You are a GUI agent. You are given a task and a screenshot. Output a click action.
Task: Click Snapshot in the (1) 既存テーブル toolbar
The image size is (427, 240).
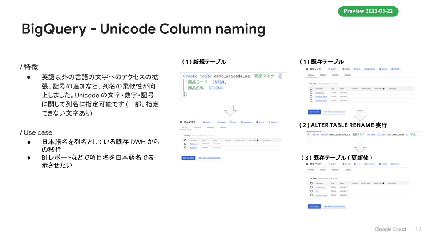tap(370, 69)
